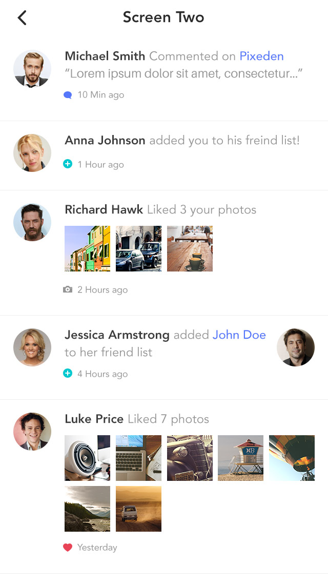The image size is (328, 583).
Task: View the hot air balloon photo
Action: click(292, 458)
